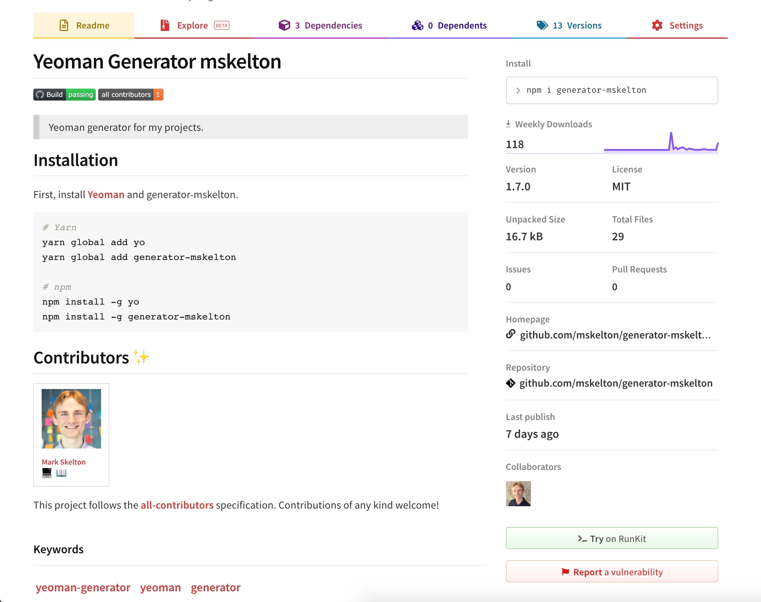Click the collaborator avatar
The image size is (761, 602).
518,494
